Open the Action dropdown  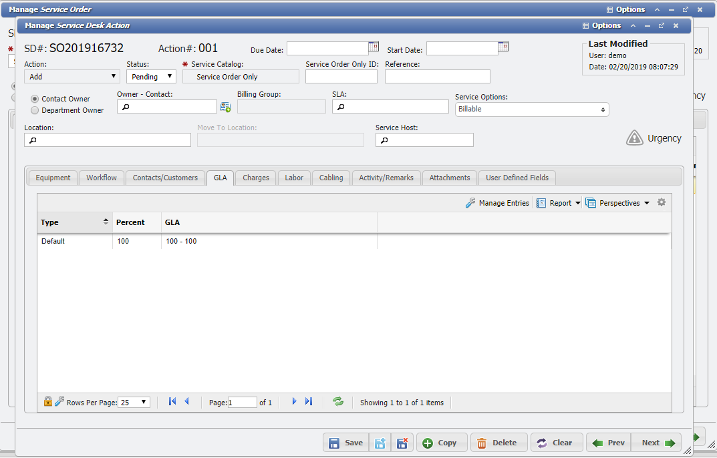pos(71,76)
